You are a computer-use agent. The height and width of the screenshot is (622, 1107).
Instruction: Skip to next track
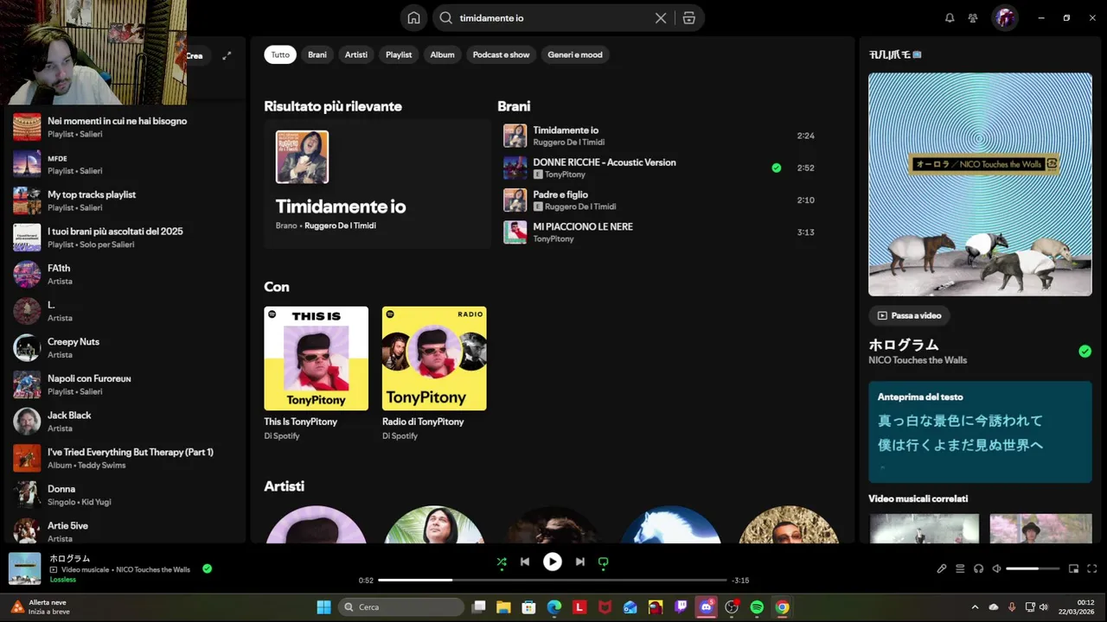(579, 562)
